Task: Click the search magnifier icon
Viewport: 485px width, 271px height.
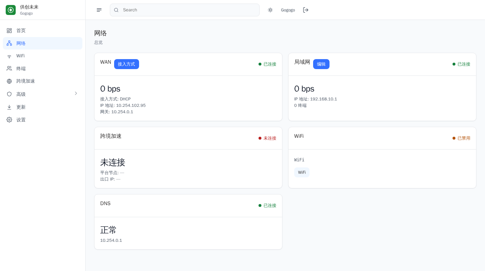Action: (x=116, y=10)
